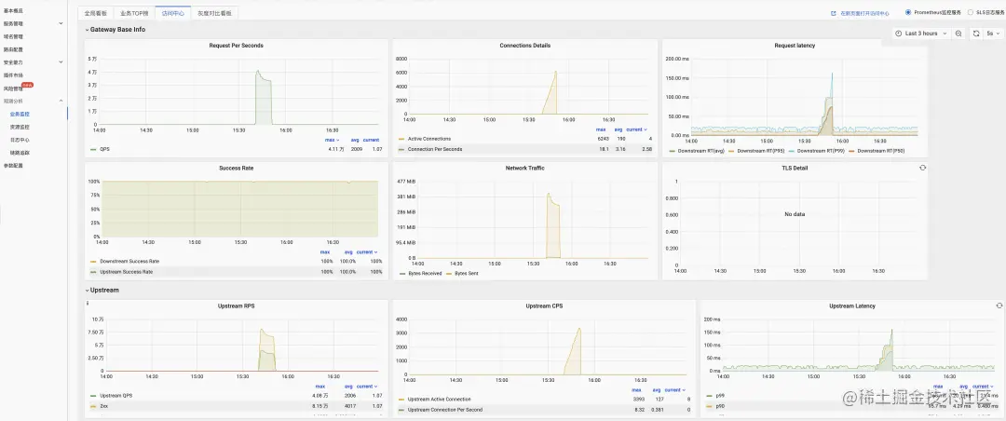Toggle the Downstream RT(P50) legend series

click(882, 152)
